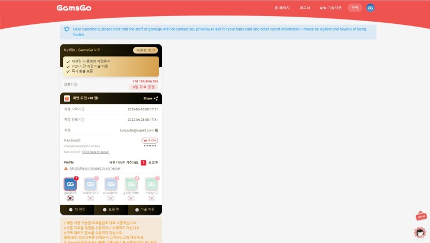Viewport: 430px width, 243px height.
Task: Click the 'changed Running for 64 days' text
Action: pyautogui.click(x=82, y=146)
